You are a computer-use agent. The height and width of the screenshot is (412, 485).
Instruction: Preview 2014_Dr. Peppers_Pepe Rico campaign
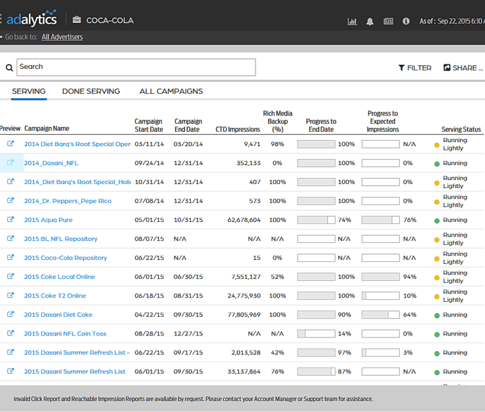[10, 200]
